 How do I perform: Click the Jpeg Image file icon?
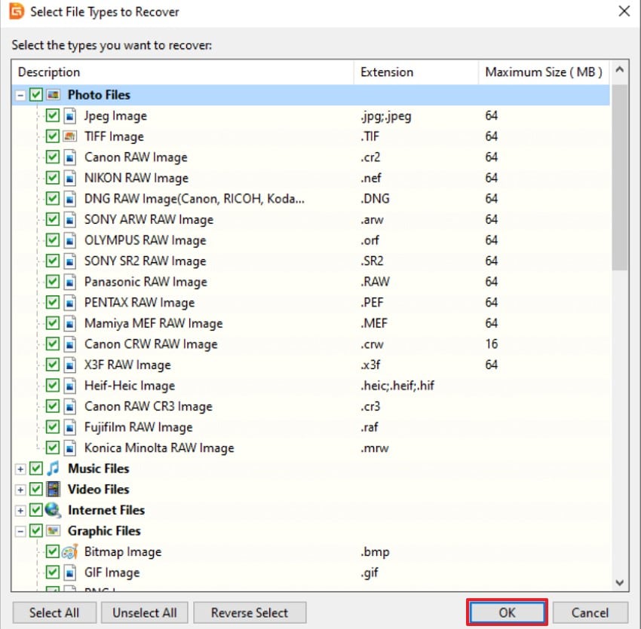click(70, 116)
